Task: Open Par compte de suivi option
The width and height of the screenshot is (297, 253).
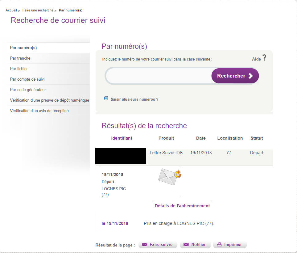Action: click(27, 79)
